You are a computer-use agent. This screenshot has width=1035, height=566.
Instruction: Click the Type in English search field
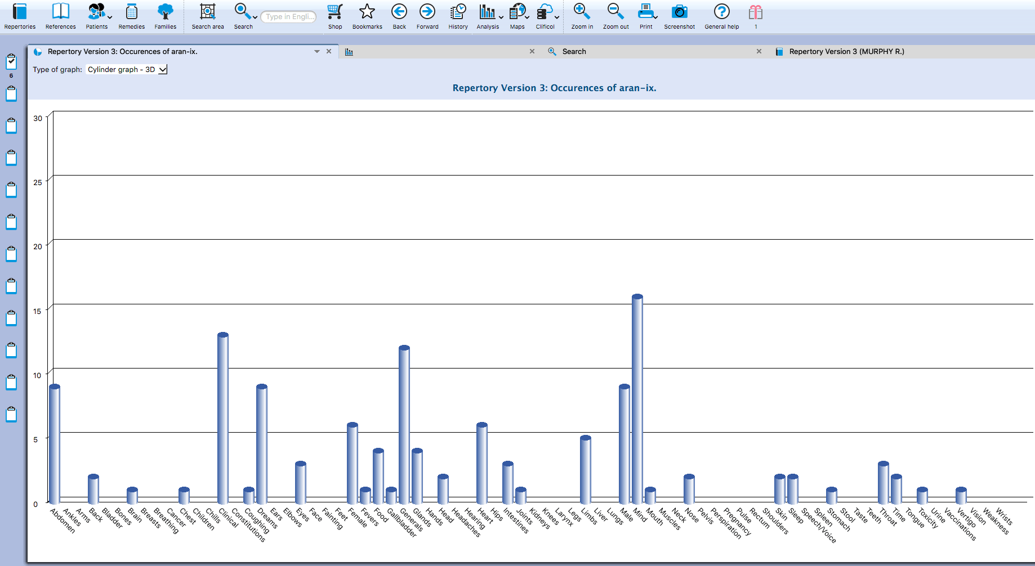pyautogui.click(x=289, y=17)
